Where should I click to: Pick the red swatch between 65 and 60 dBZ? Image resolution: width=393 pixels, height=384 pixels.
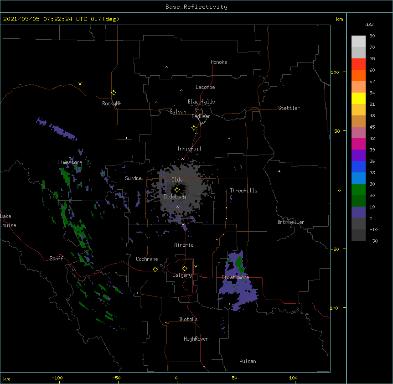[358, 64]
